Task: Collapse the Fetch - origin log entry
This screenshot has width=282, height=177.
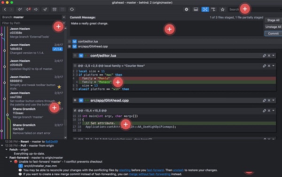Action: tap(7, 149)
